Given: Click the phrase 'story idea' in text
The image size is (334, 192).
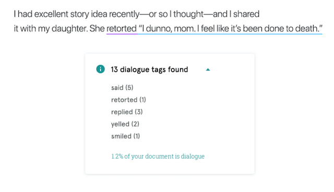Looking at the screenshot, I should point(89,14).
